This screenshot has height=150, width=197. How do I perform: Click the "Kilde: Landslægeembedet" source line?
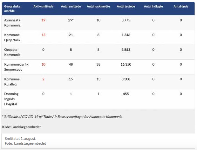tap(21, 127)
